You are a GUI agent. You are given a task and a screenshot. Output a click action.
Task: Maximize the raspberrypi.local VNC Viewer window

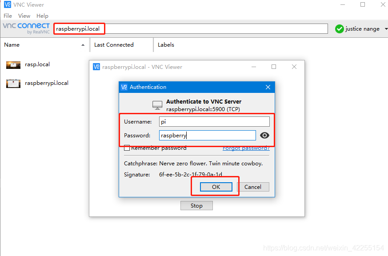[274, 67]
